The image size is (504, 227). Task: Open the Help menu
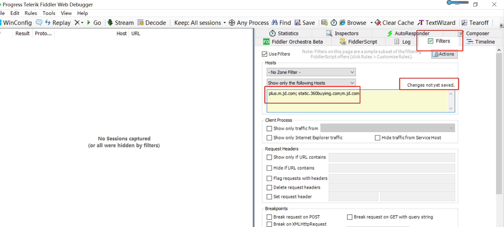pyautogui.click(x=83, y=13)
